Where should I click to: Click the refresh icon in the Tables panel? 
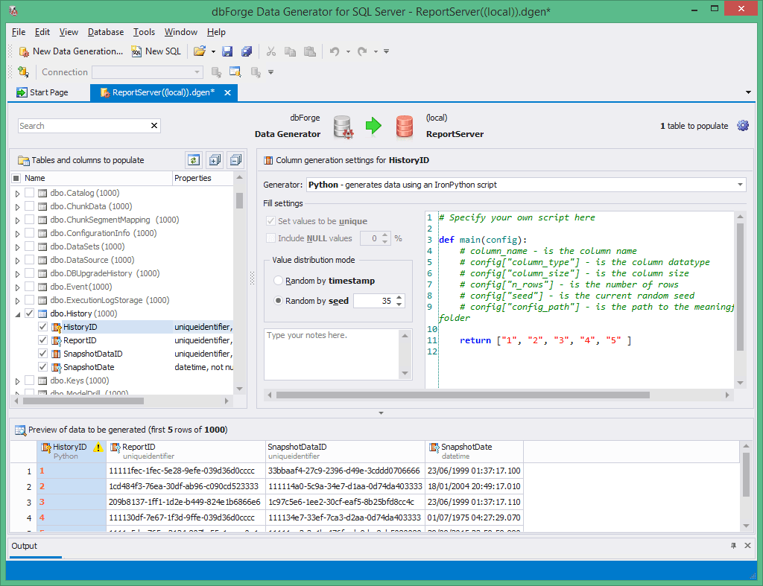[194, 160]
